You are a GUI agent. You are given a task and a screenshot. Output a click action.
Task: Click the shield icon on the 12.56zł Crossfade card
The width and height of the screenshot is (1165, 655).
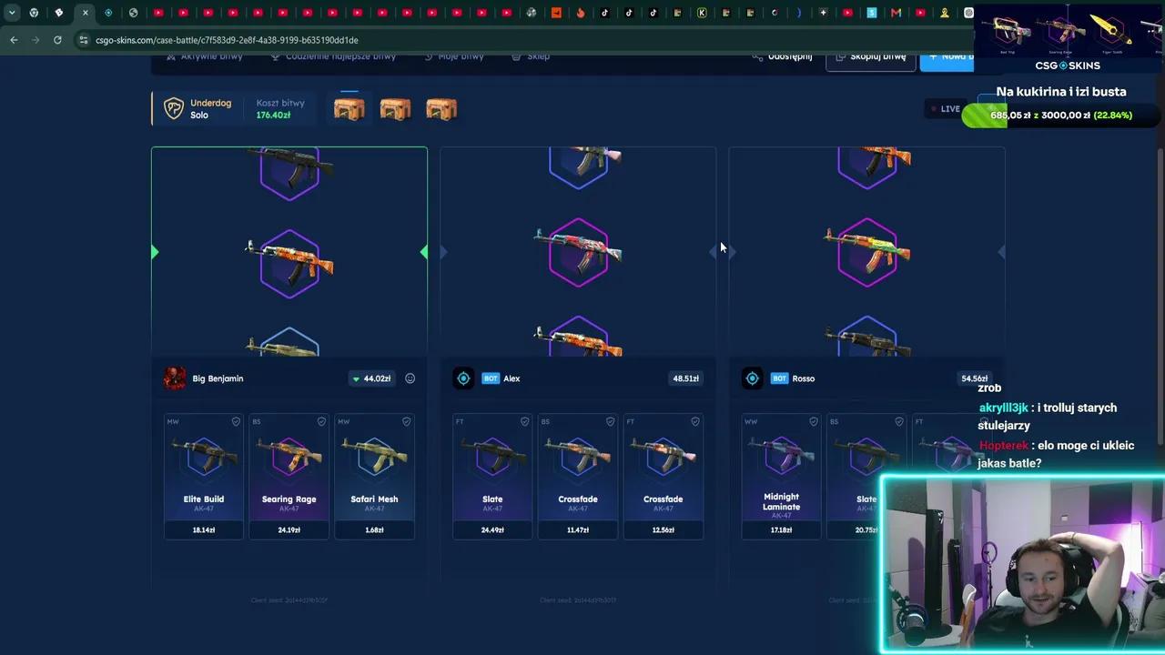point(695,421)
